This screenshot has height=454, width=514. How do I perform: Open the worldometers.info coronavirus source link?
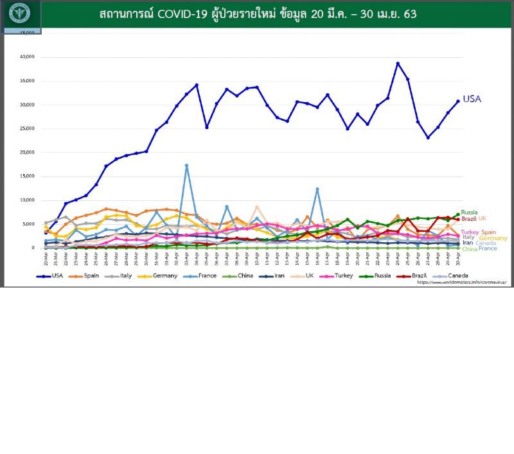coord(461,282)
